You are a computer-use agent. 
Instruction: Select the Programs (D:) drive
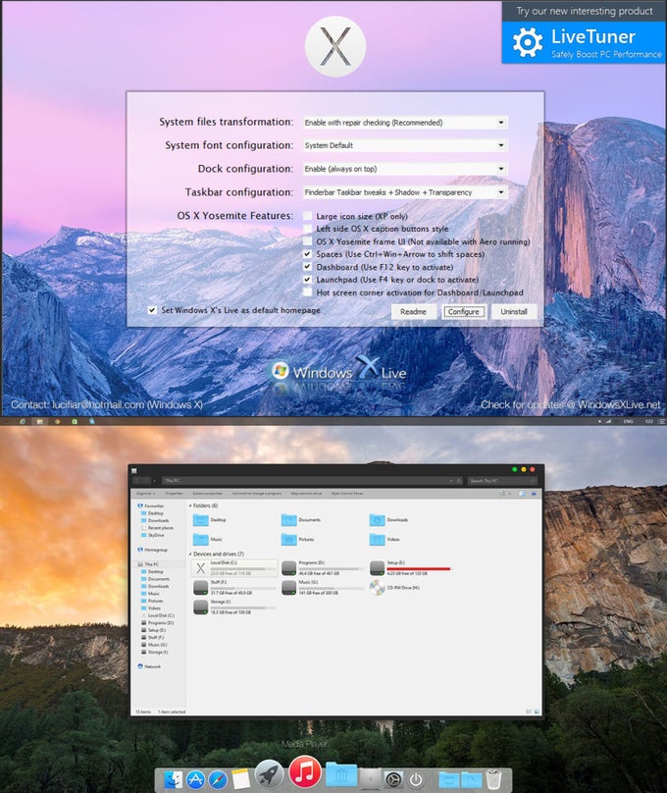pyautogui.click(x=323, y=568)
